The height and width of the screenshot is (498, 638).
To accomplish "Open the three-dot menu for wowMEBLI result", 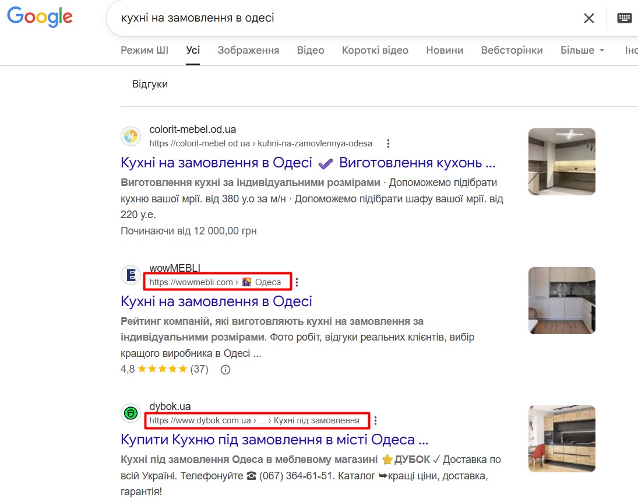I will (x=297, y=282).
